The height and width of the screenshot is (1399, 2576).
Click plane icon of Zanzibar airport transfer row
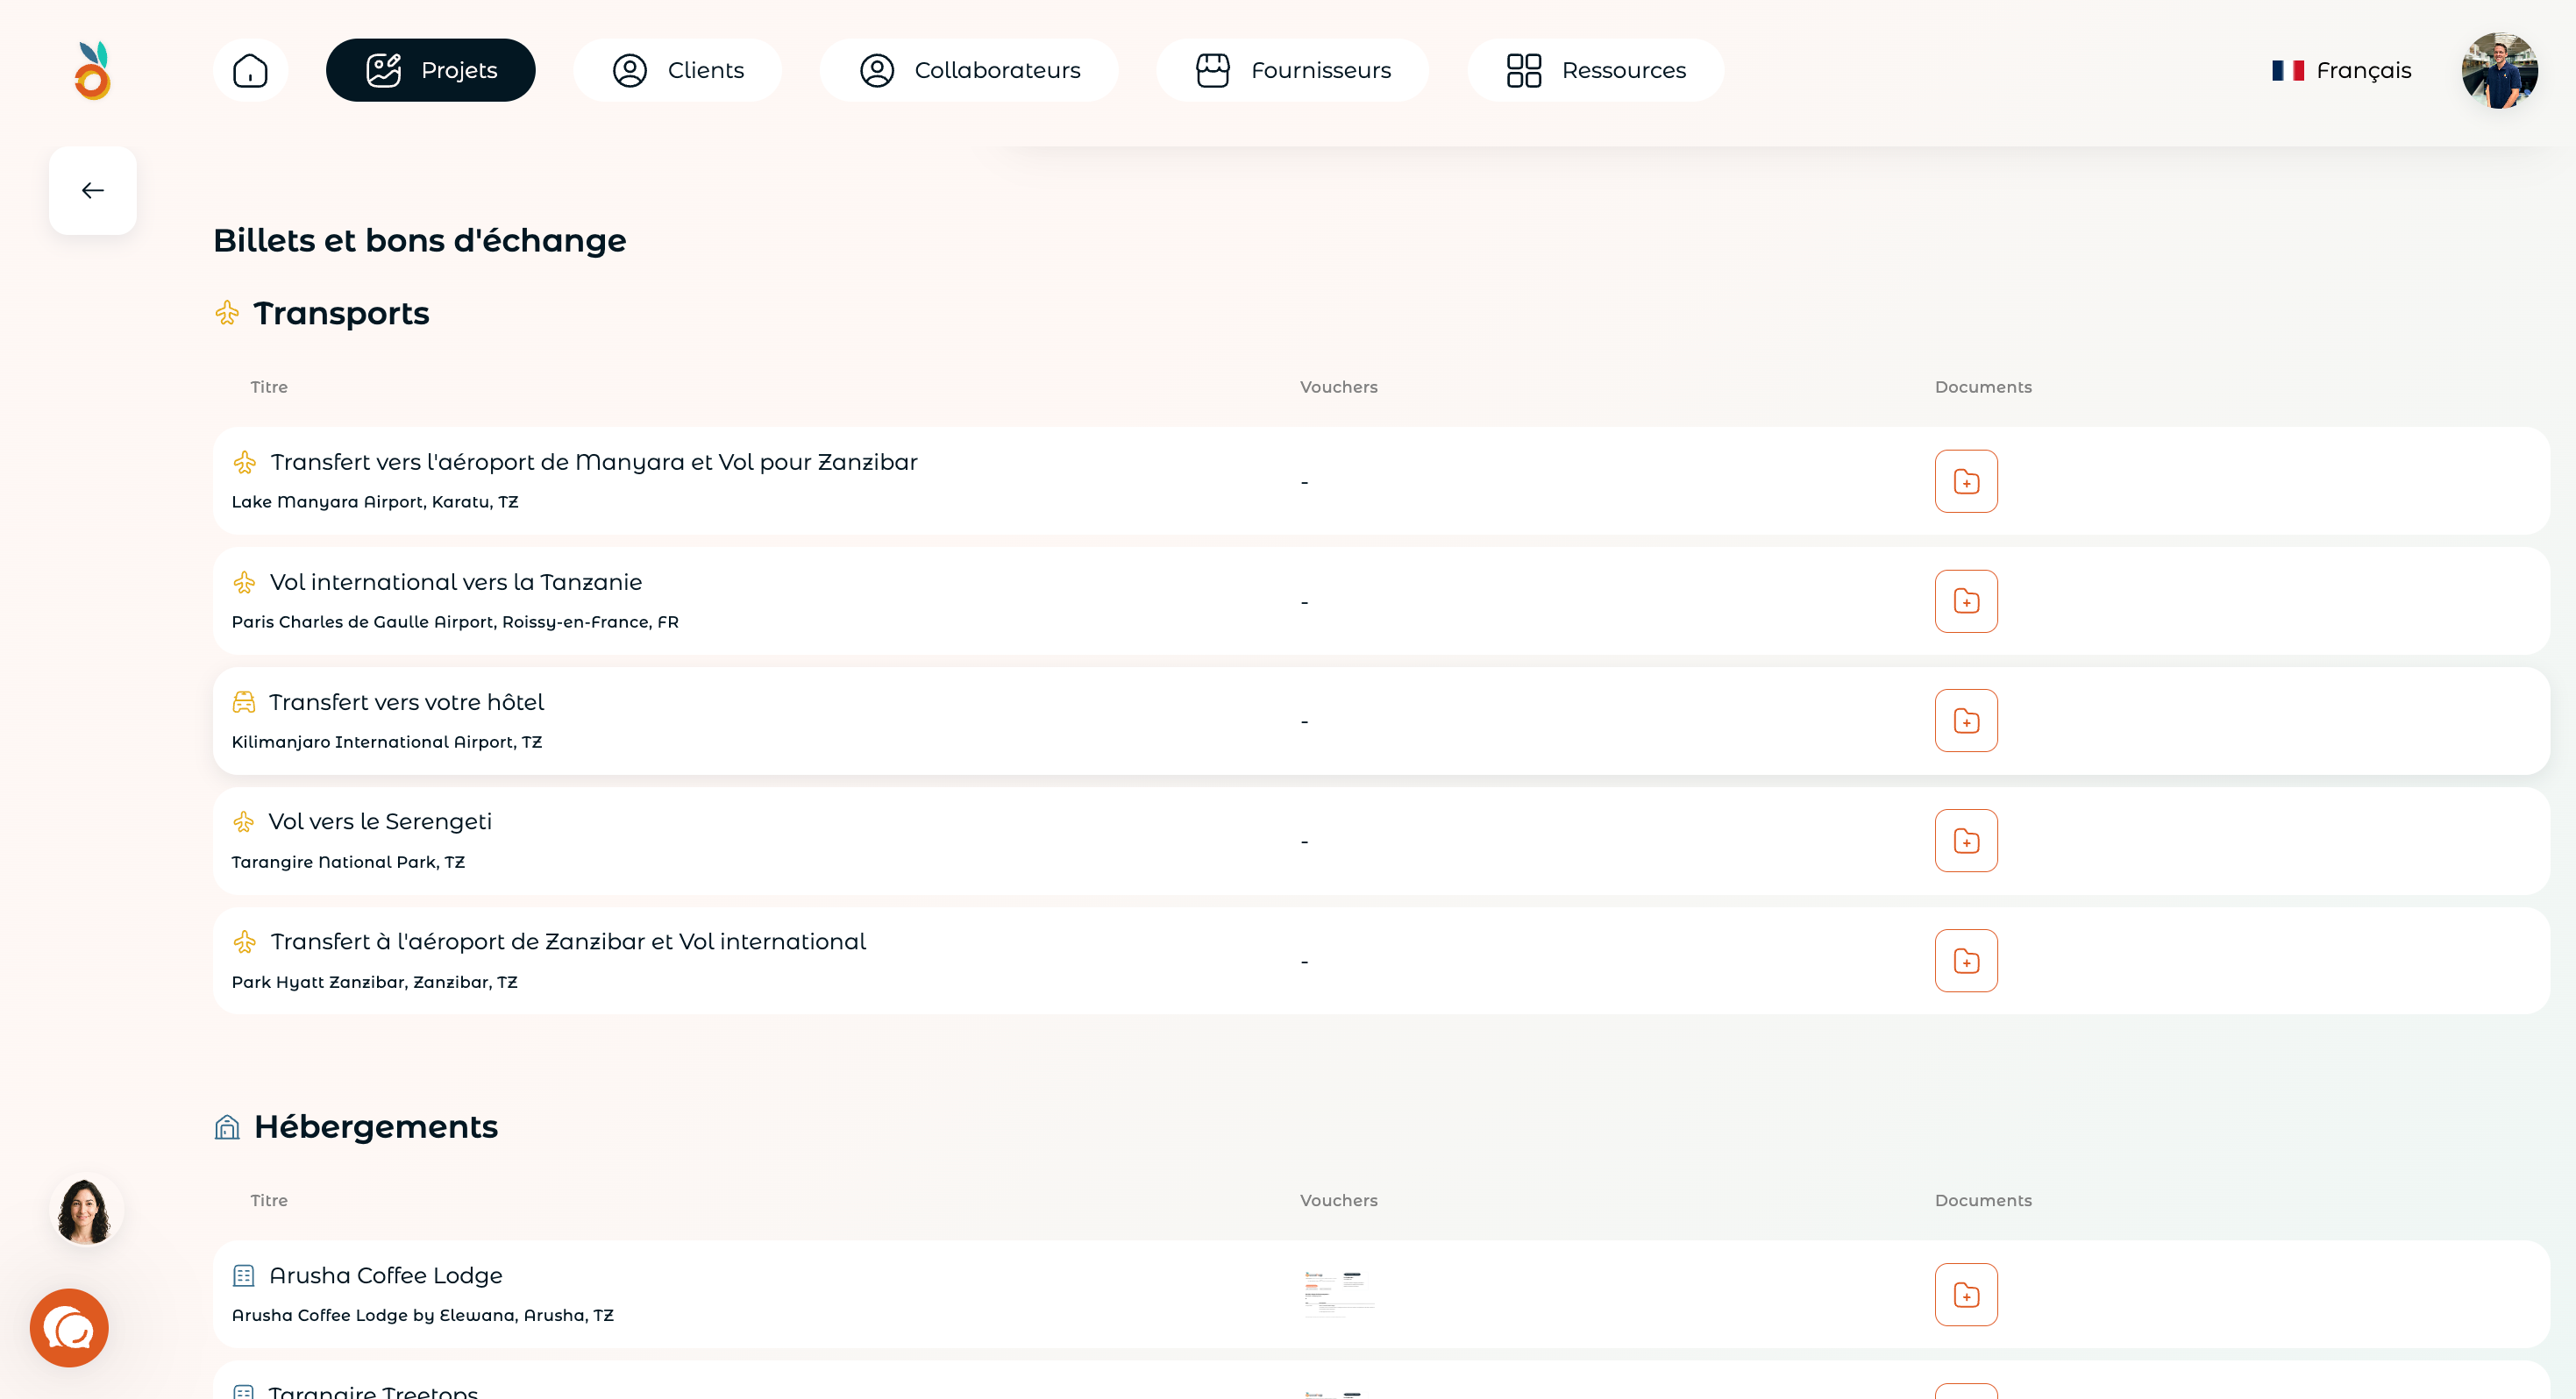point(245,942)
